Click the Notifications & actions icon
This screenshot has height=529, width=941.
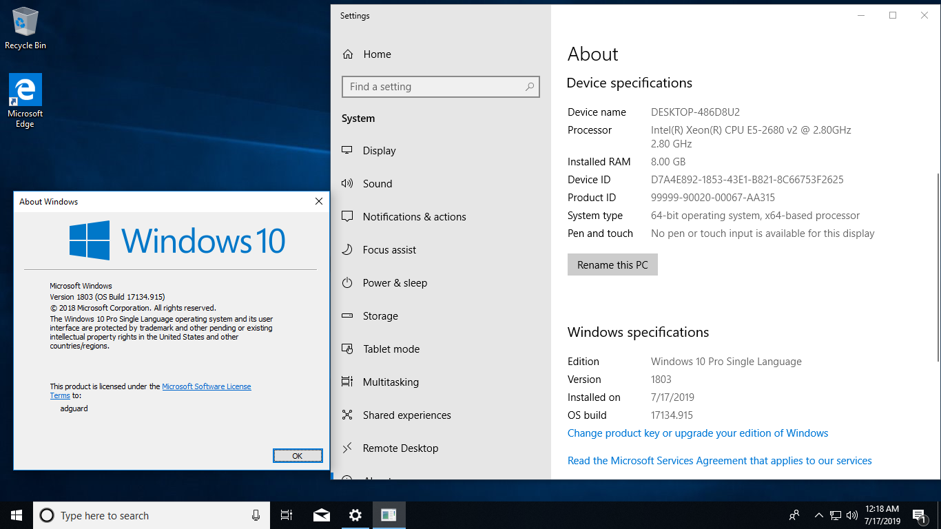(x=348, y=217)
